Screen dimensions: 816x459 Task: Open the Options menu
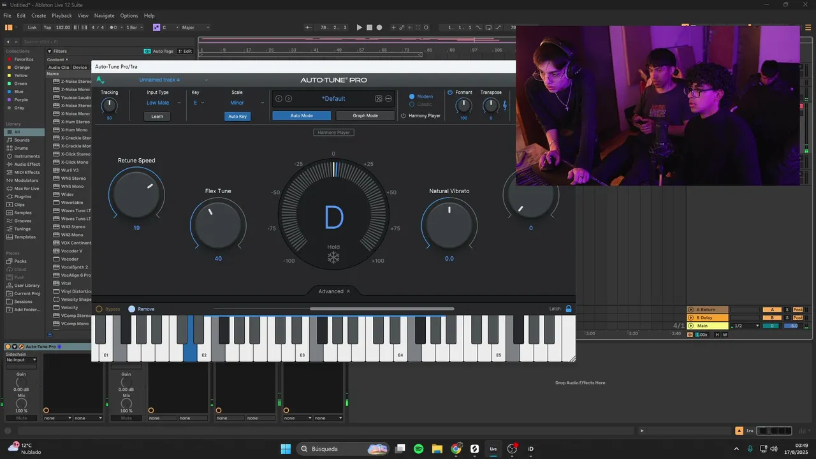point(129,15)
